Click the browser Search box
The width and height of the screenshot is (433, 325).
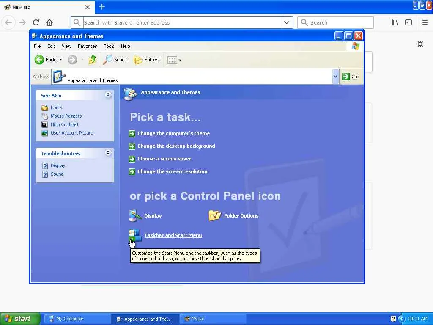[335, 22]
